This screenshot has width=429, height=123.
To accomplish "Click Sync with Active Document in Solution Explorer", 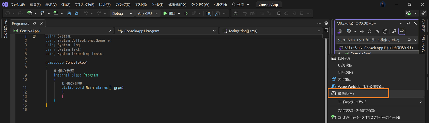I will pyautogui.click(x=362, y=31).
